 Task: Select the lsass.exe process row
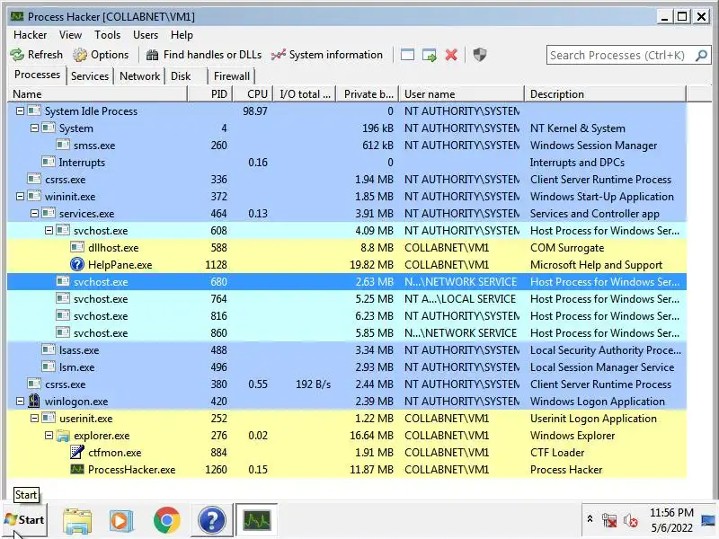pyautogui.click(x=347, y=350)
